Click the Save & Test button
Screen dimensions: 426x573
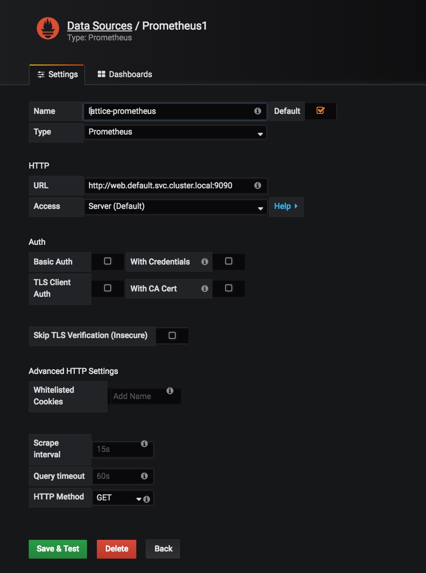[x=58, y=549]
